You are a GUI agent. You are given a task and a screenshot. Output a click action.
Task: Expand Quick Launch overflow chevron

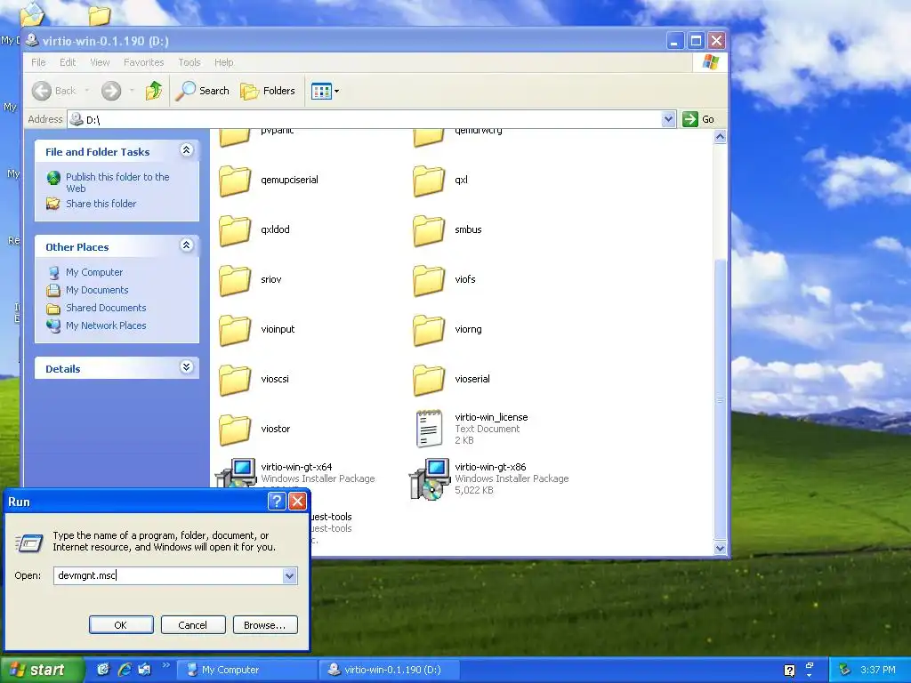[x=165, y=665]
